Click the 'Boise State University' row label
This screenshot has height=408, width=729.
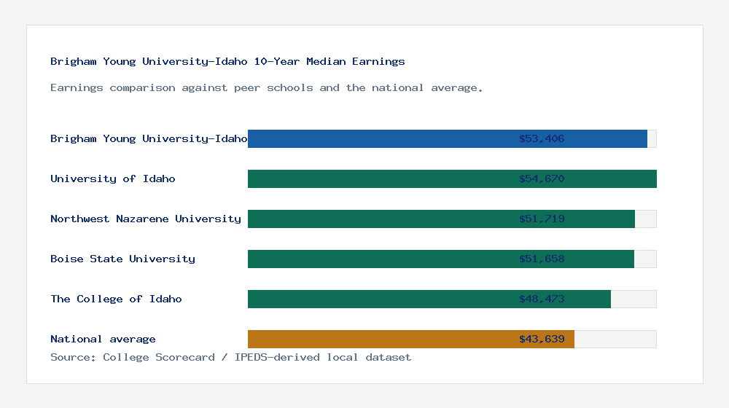coord(122,259)
